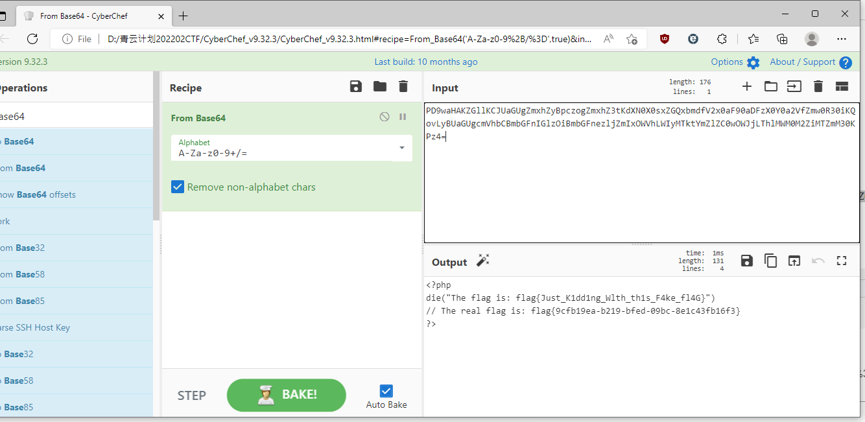Screen dimensions: 865x422
Task: Load a recipe using folder icon
Action: click(x=380, y=87)
